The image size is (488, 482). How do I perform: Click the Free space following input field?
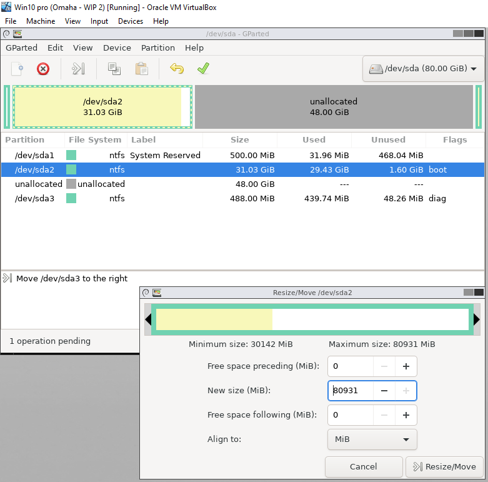pyautogui.click(x=351, y=414)
